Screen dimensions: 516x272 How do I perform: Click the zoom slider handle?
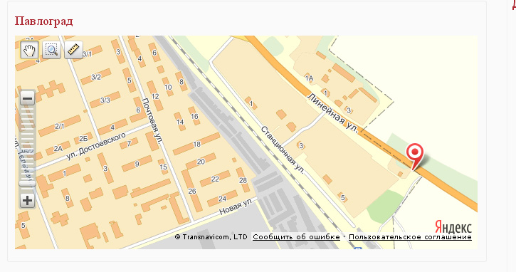coord(27,184)
